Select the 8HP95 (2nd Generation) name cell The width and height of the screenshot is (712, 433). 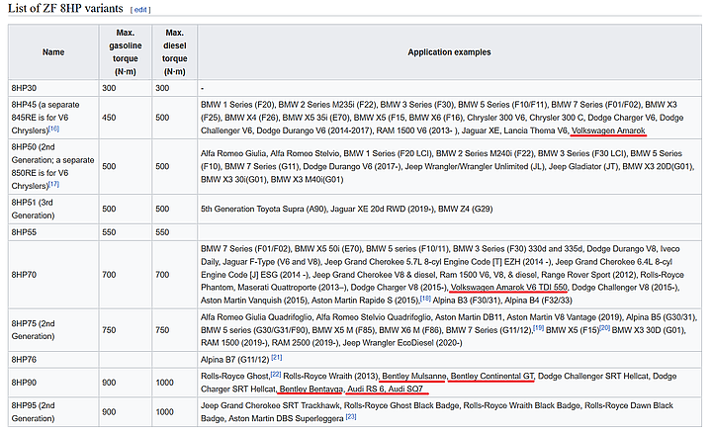53,411
